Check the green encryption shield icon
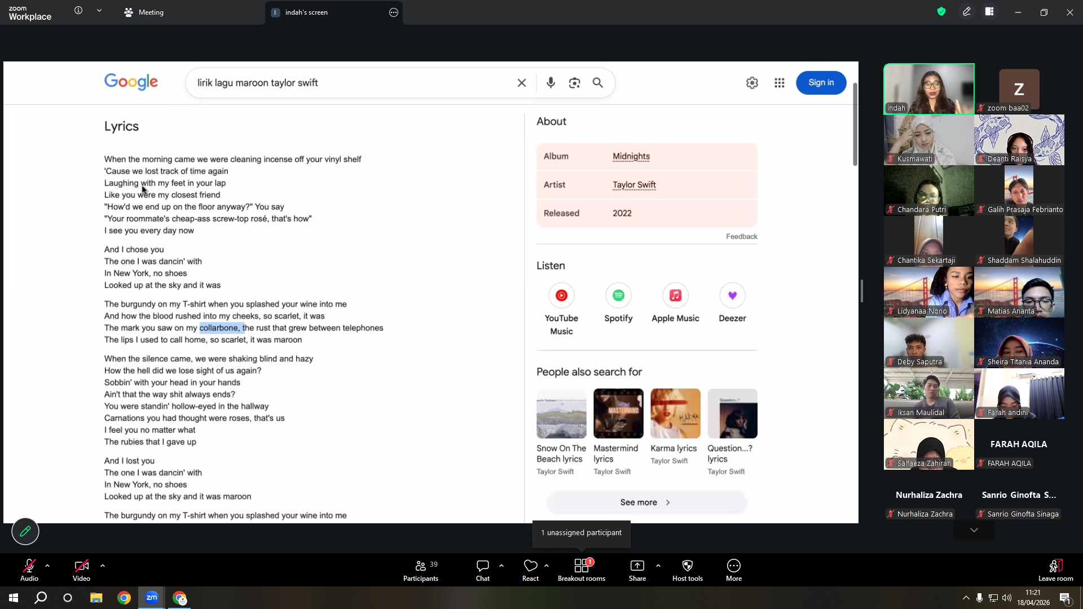Screen dimensions: 1083x609 click(x=941, y=11)
